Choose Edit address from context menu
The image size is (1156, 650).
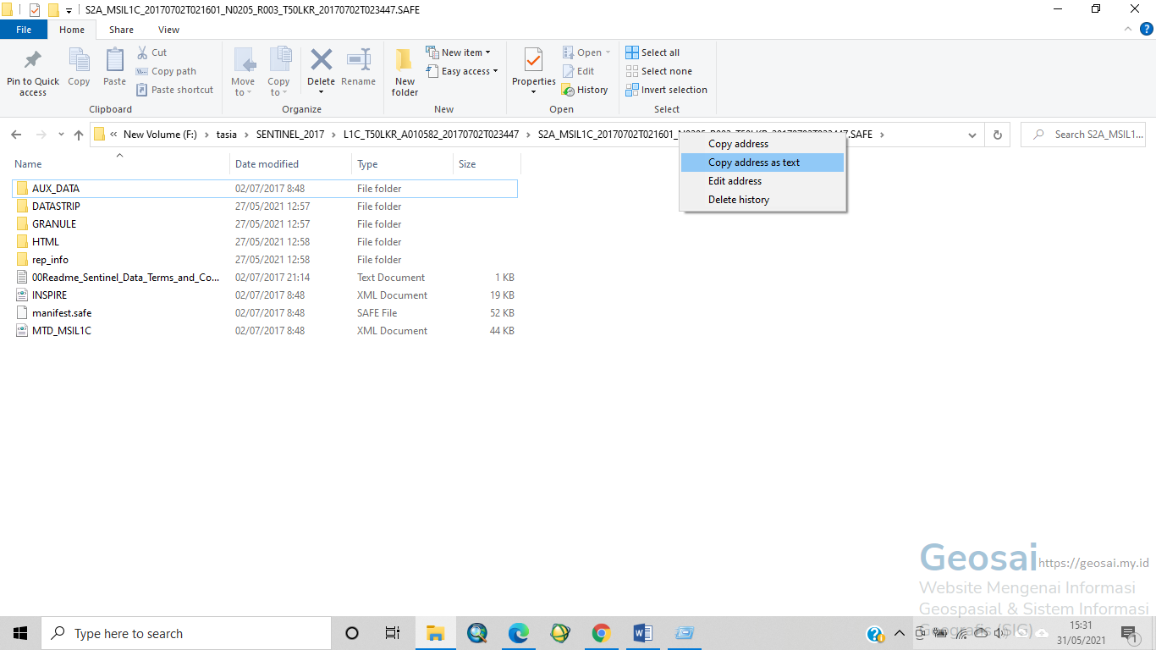click(762, 181)
